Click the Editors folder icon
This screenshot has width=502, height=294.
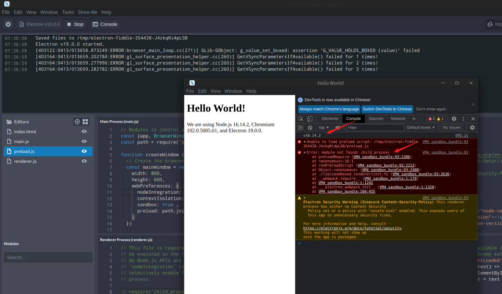point(9,122)
